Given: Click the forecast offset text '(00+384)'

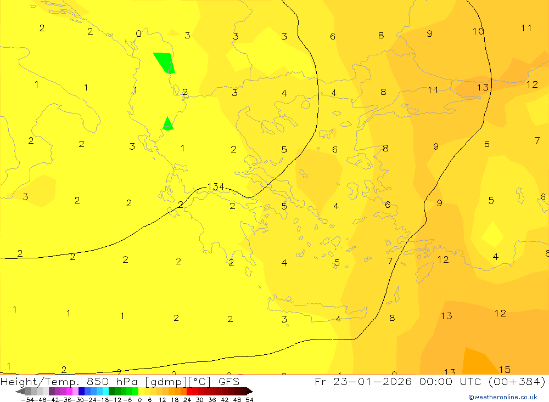Looking at the screenshot, I should click(517, 381).
